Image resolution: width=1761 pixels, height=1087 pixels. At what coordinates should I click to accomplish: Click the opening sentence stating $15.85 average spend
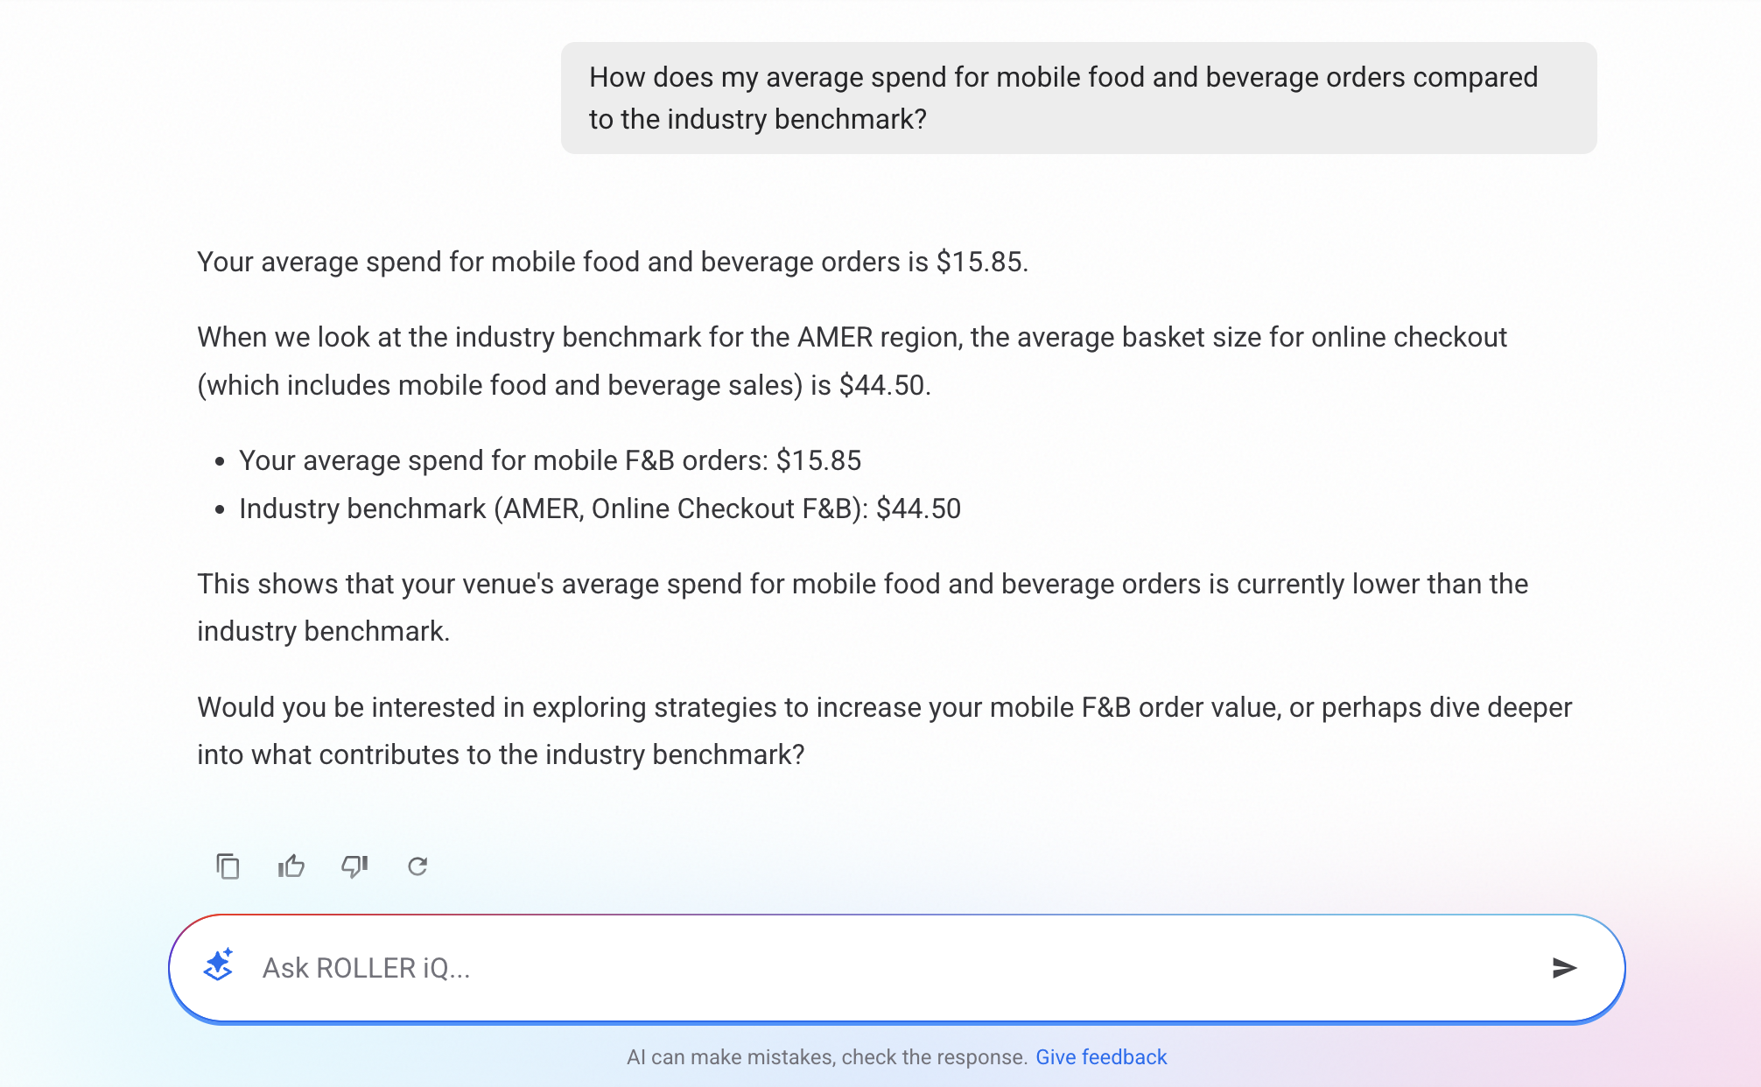coord(613,262)
